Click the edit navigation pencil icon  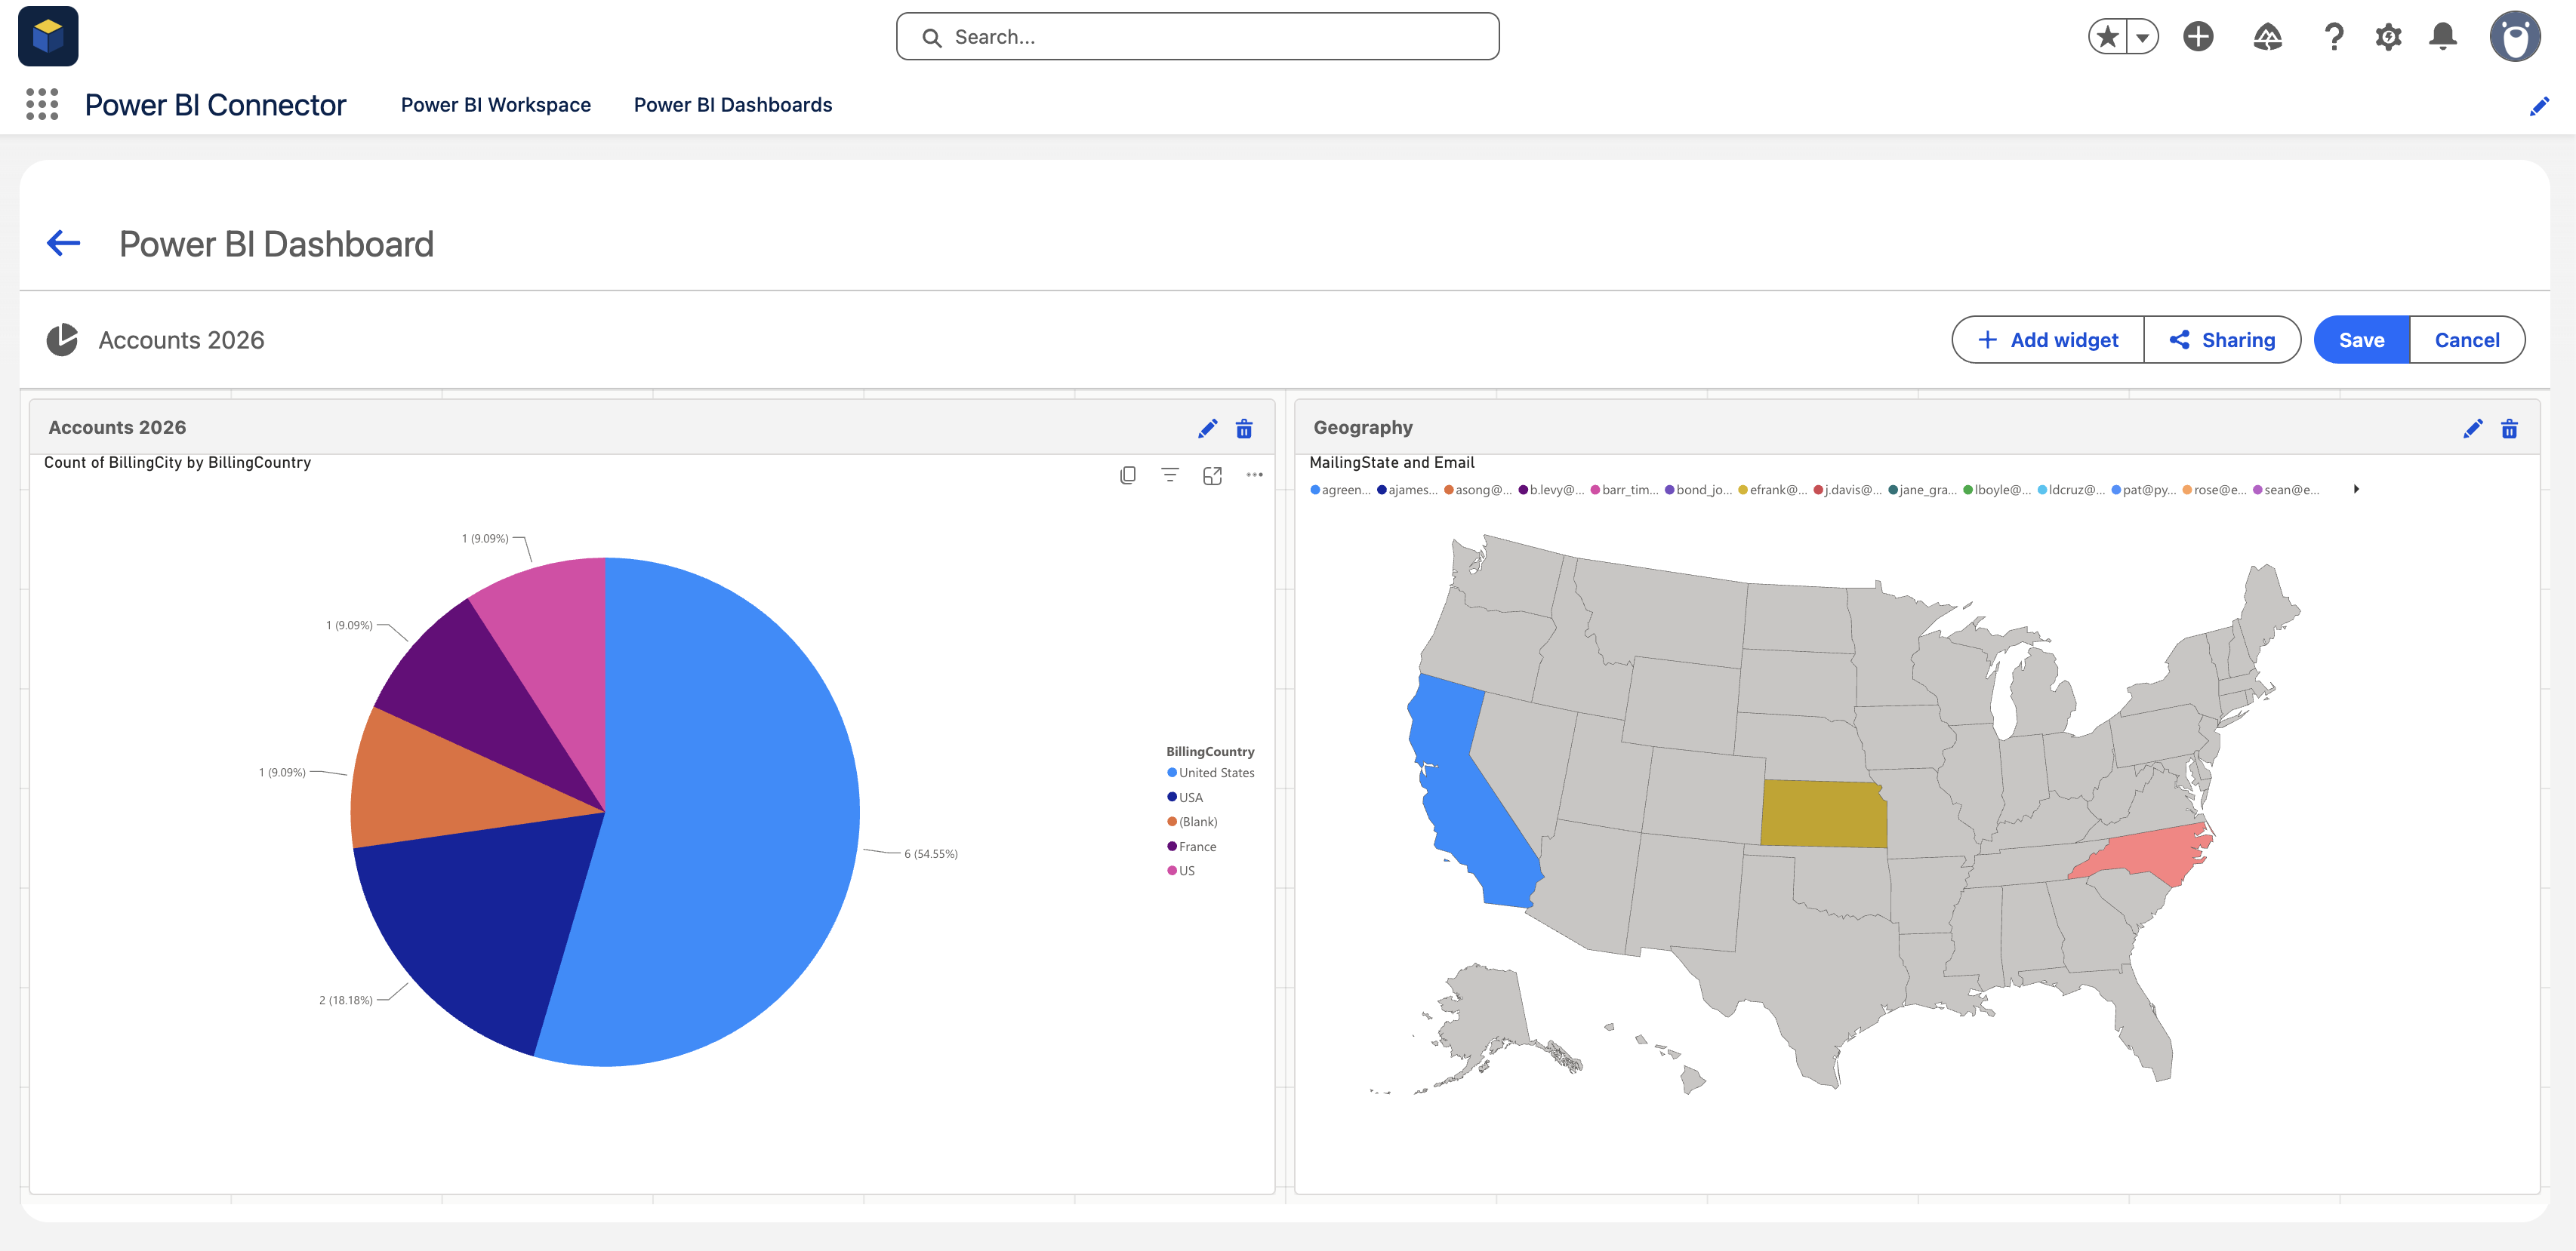pos(2539,106)
